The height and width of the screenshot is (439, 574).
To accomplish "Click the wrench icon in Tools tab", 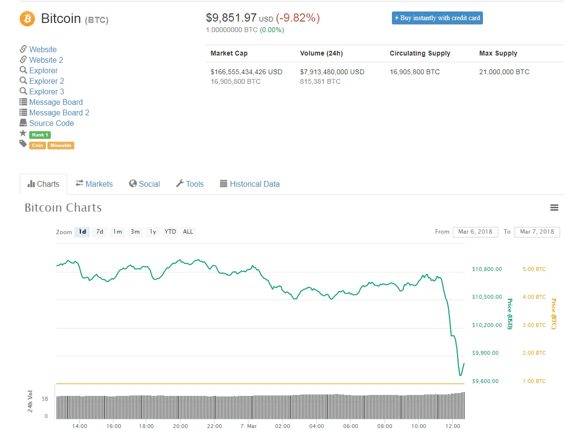I will click(x=180, y=184).
